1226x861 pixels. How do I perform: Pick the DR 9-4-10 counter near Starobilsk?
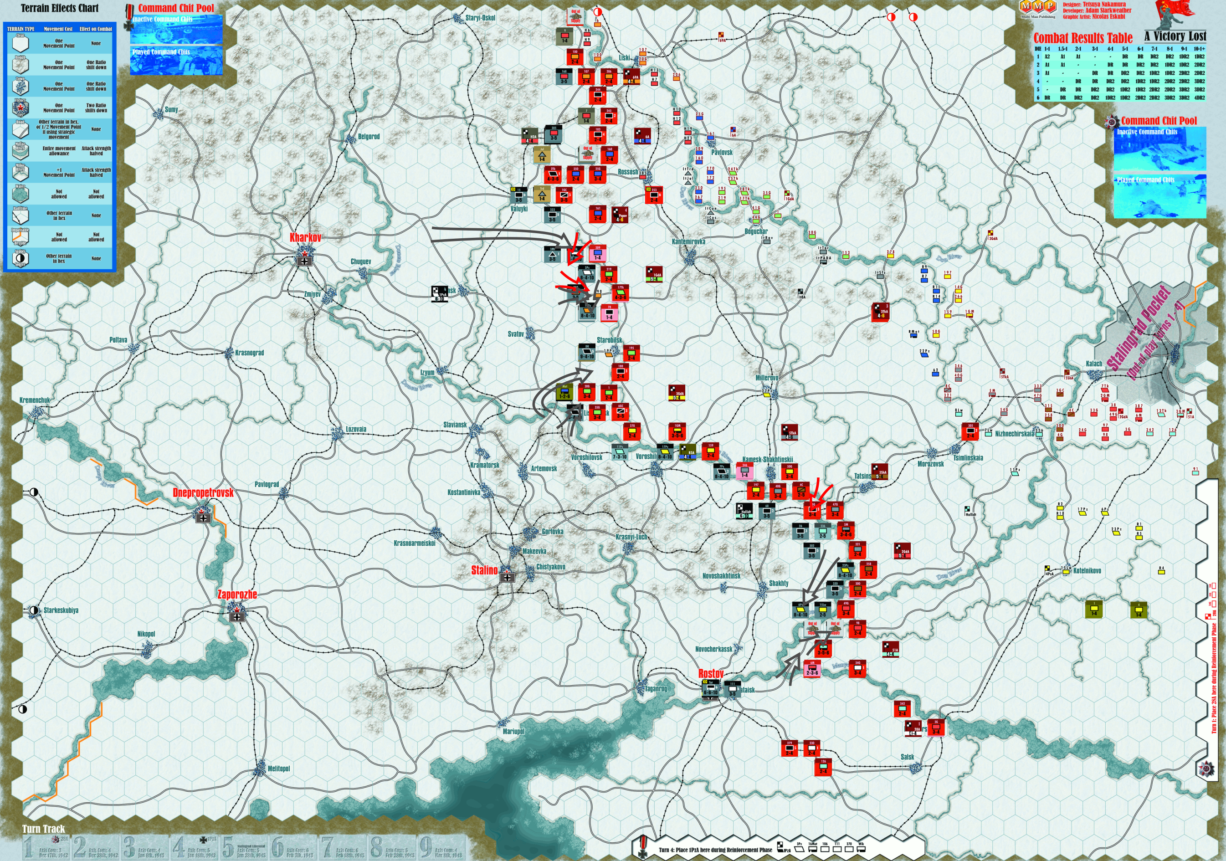pos(587,352)
